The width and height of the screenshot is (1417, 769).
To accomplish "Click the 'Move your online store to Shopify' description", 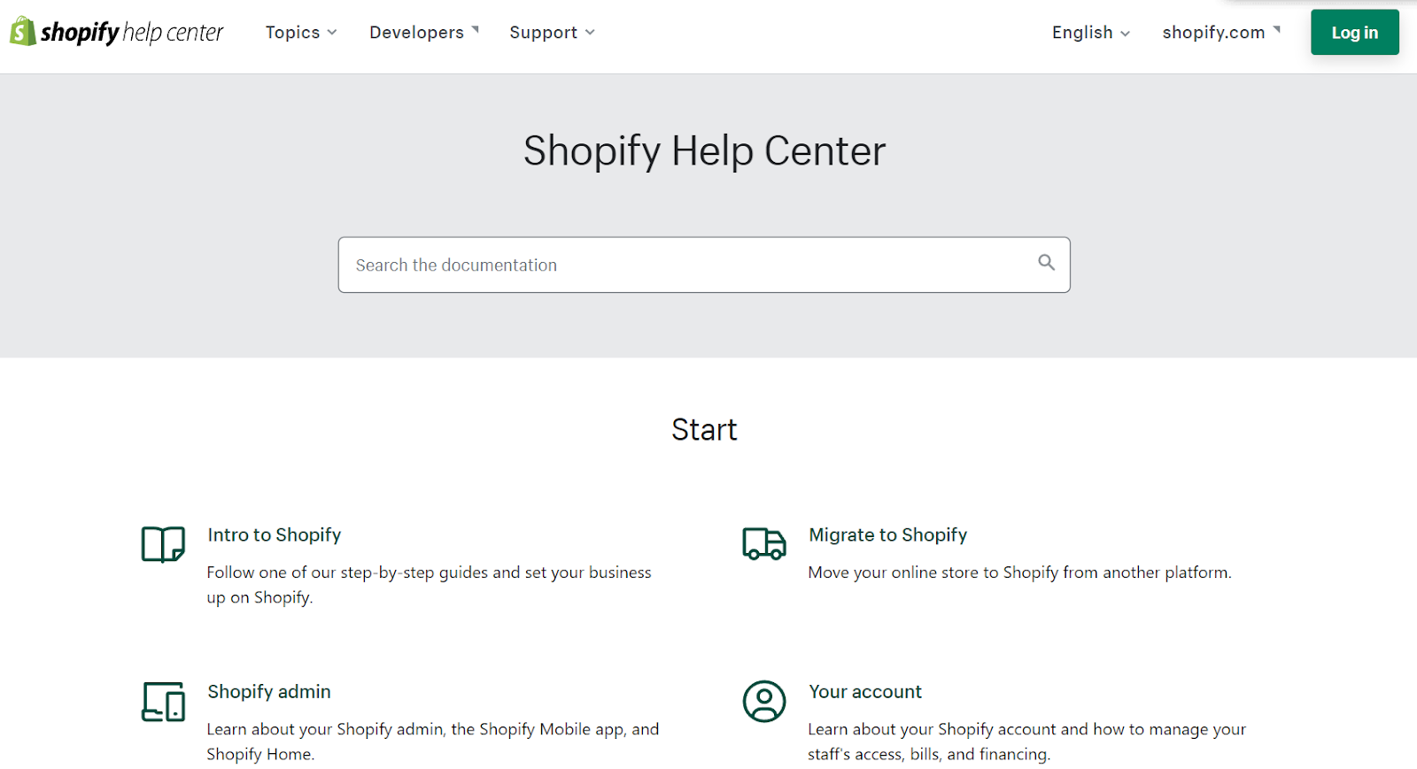I will 1019,573.
